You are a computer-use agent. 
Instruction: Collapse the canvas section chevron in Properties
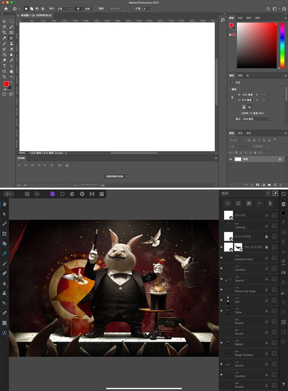point(230,89)
